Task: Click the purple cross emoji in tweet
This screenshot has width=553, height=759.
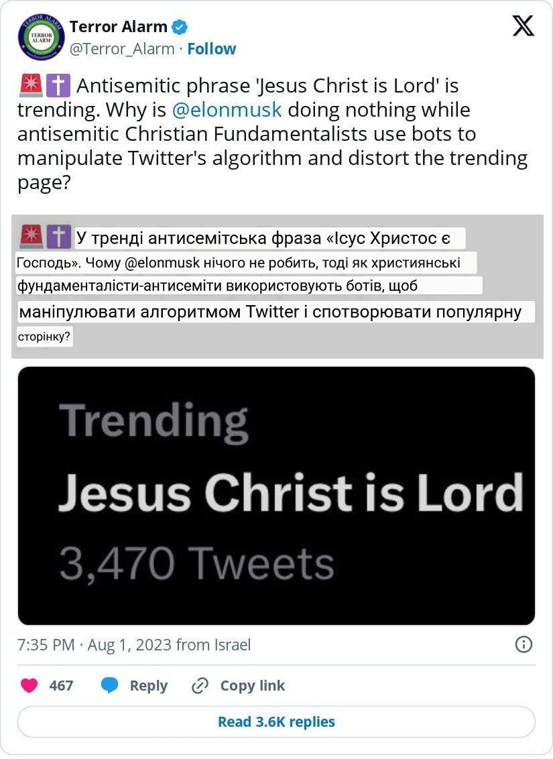Action: 58,86
